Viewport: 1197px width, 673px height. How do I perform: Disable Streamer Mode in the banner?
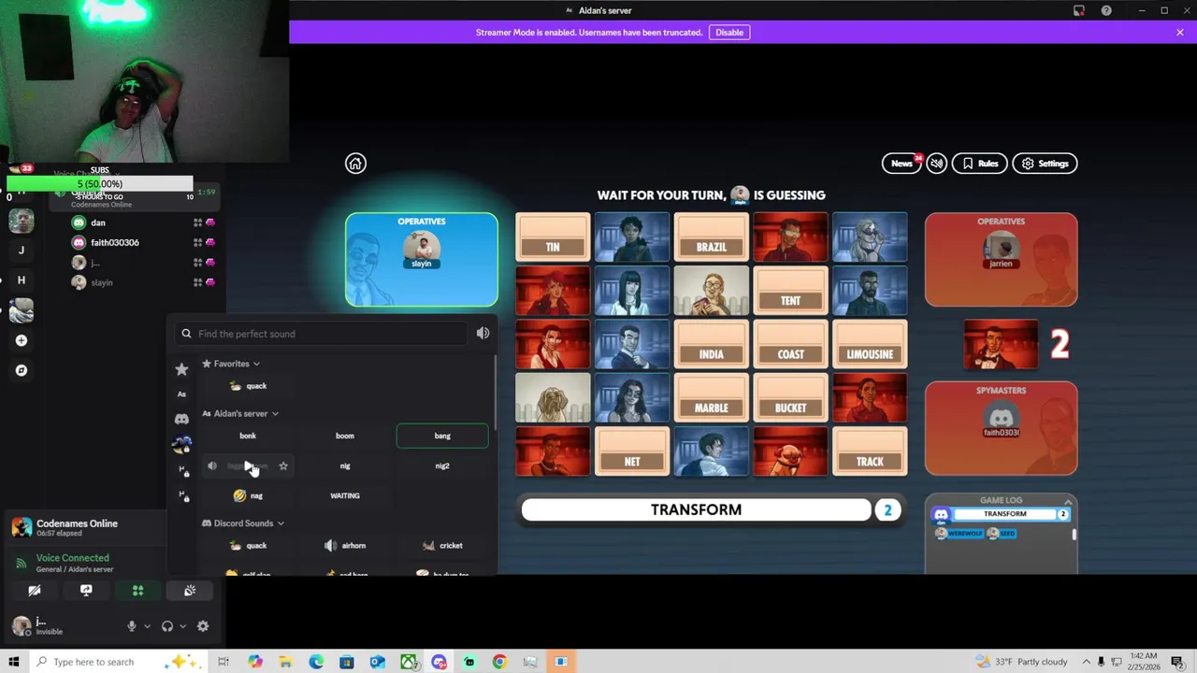tap(729, 33)
